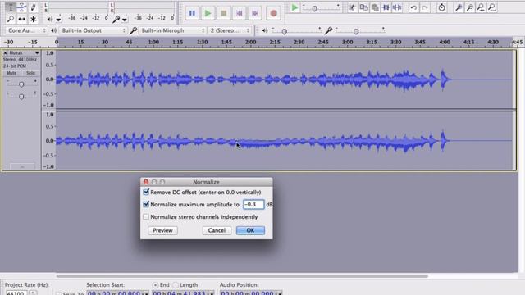Click the Play-at-speed green arrow
This screenshot has height=295, width=525.
coord(294,7)
